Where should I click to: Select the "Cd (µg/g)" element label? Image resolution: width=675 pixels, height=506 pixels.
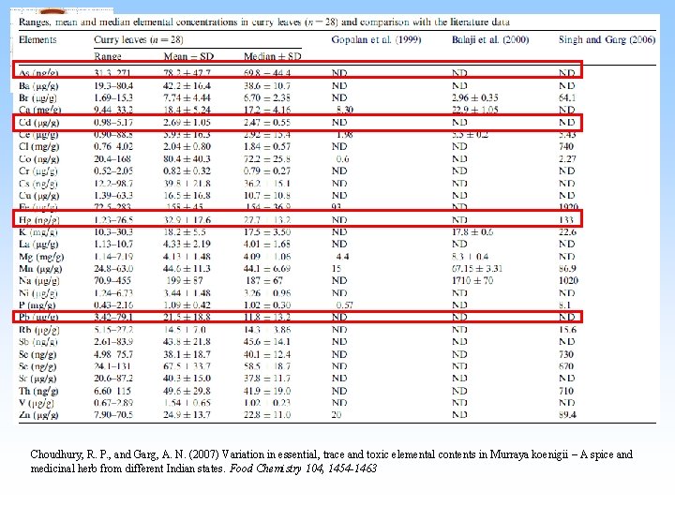[x=38, y=123]
